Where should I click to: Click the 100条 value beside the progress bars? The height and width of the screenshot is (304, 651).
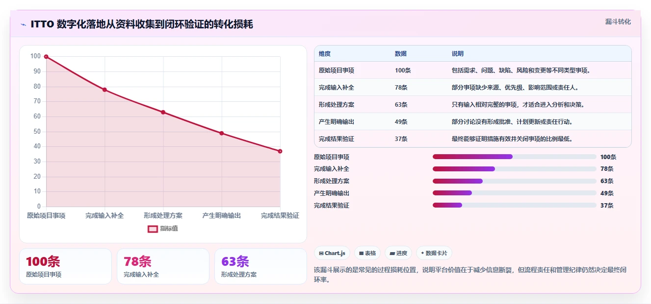coord(608,157)
